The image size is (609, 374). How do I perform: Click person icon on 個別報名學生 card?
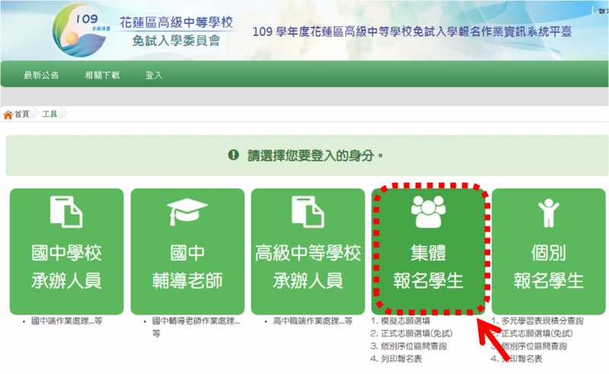[x=548, y=213]
